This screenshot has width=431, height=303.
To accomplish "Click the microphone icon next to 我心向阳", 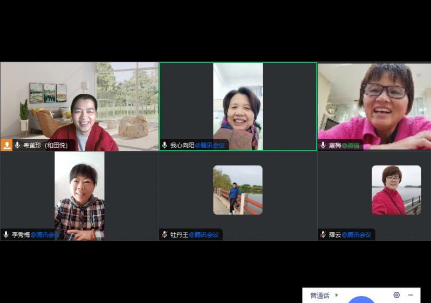I will point(165,145).
